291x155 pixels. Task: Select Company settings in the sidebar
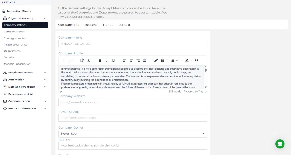25,25
